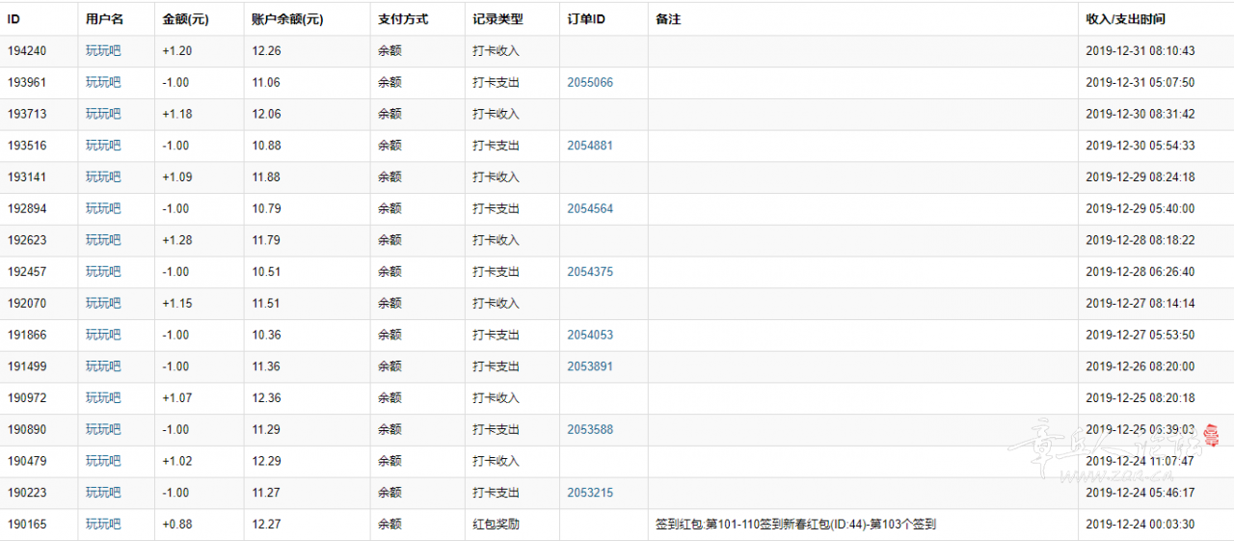Click the ID column header
Screen dimensions: 1234x541
coord(13,19)
